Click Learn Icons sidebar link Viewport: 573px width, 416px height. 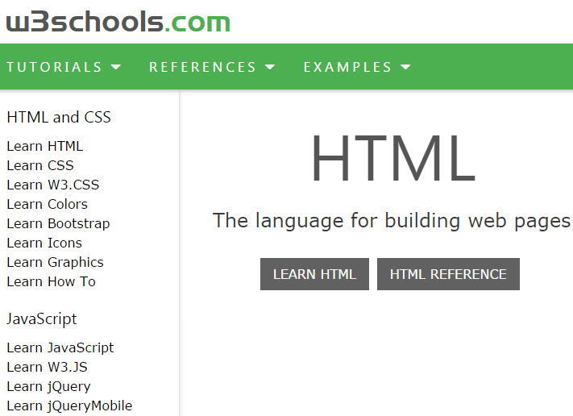(44, 243)
